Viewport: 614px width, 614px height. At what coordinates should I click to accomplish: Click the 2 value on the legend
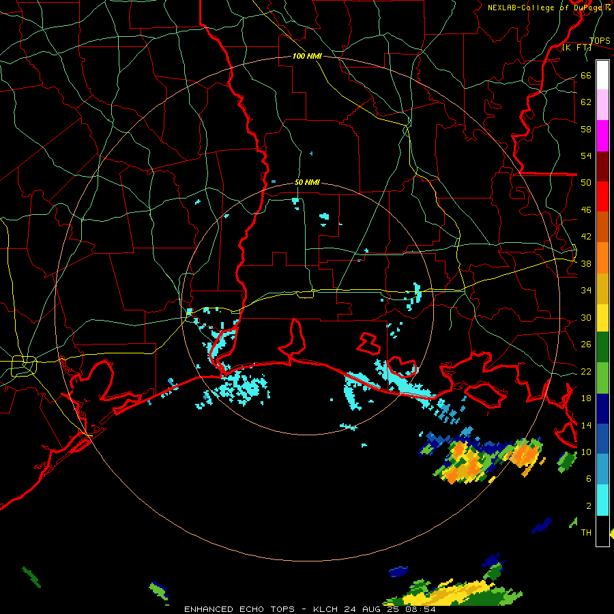tap(588, 506)
